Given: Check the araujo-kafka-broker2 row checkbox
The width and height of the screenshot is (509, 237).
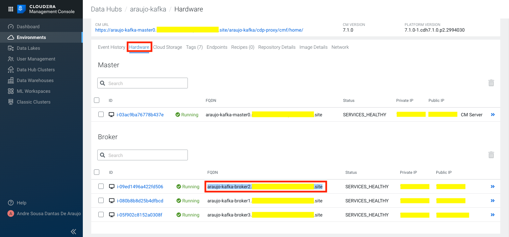Looking at the screenshot, I should (x=101, y=187).
